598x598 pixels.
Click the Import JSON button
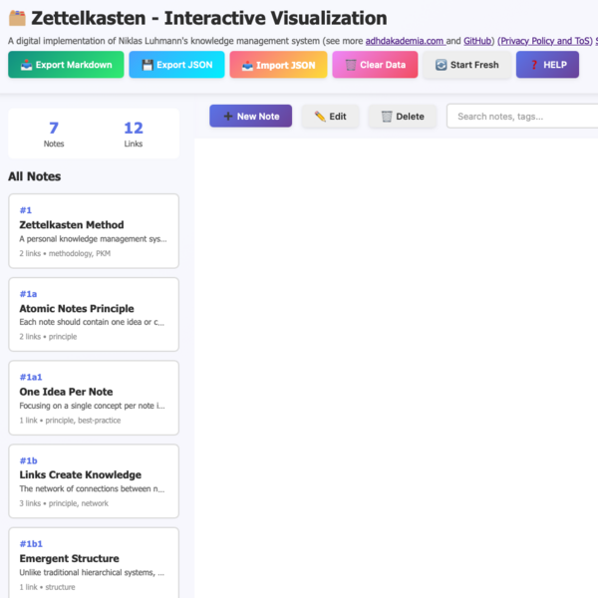click(278, 65)
